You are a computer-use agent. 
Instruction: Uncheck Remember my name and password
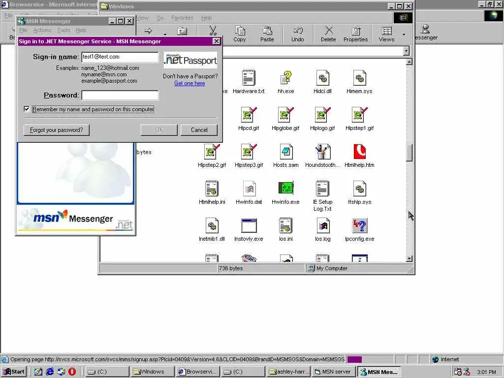(x=27, y=109)
